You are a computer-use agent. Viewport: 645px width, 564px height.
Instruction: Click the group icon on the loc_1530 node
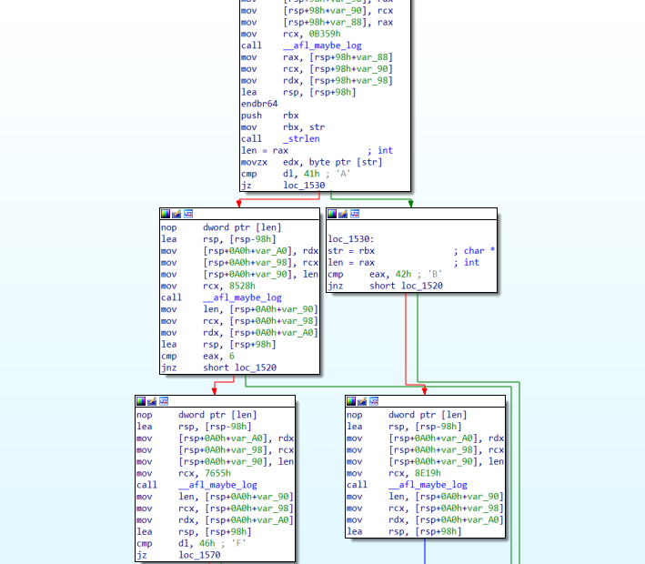click(355, 214)
